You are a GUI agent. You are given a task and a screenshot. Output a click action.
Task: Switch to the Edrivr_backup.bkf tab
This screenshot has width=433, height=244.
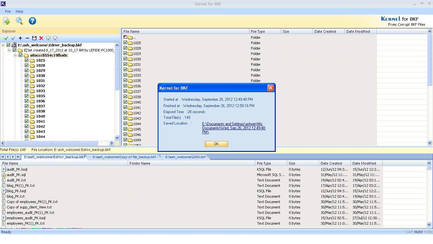coord(54,157)
